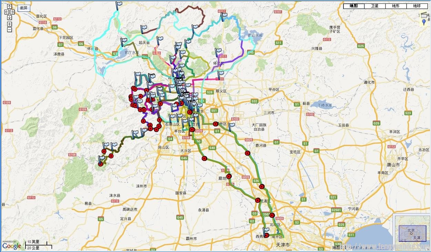This screenshot has width=431, height=252.
Task: Collapse the overview map with corner arrow
Action: (x=428, y=249)
